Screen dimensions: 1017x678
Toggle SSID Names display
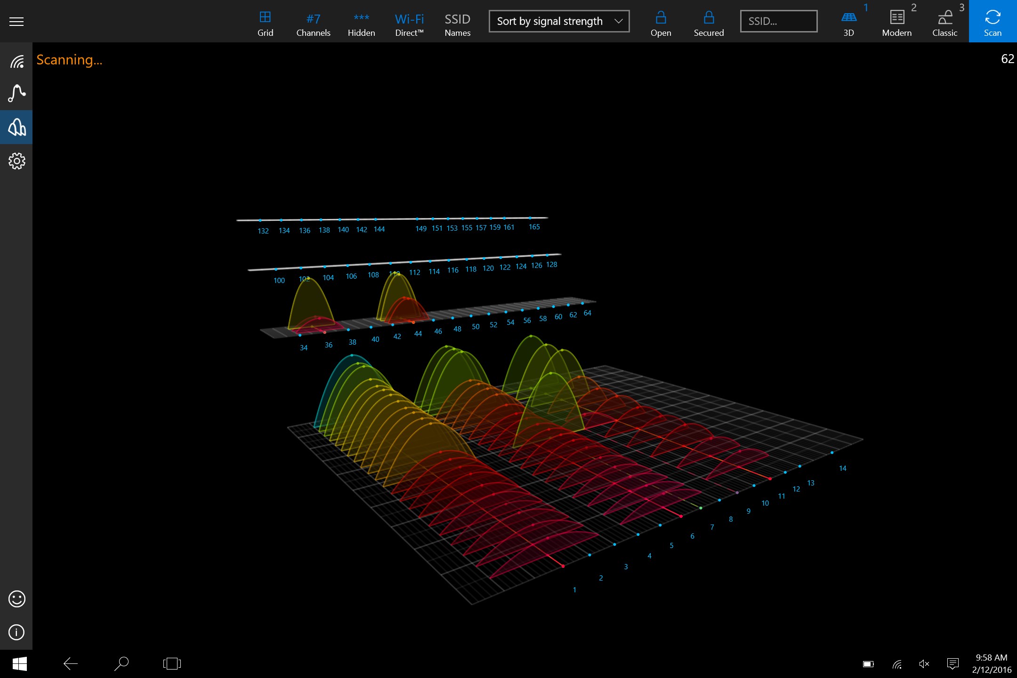(457, 24)
